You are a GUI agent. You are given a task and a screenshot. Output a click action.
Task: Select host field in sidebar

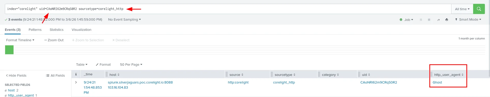11,90
